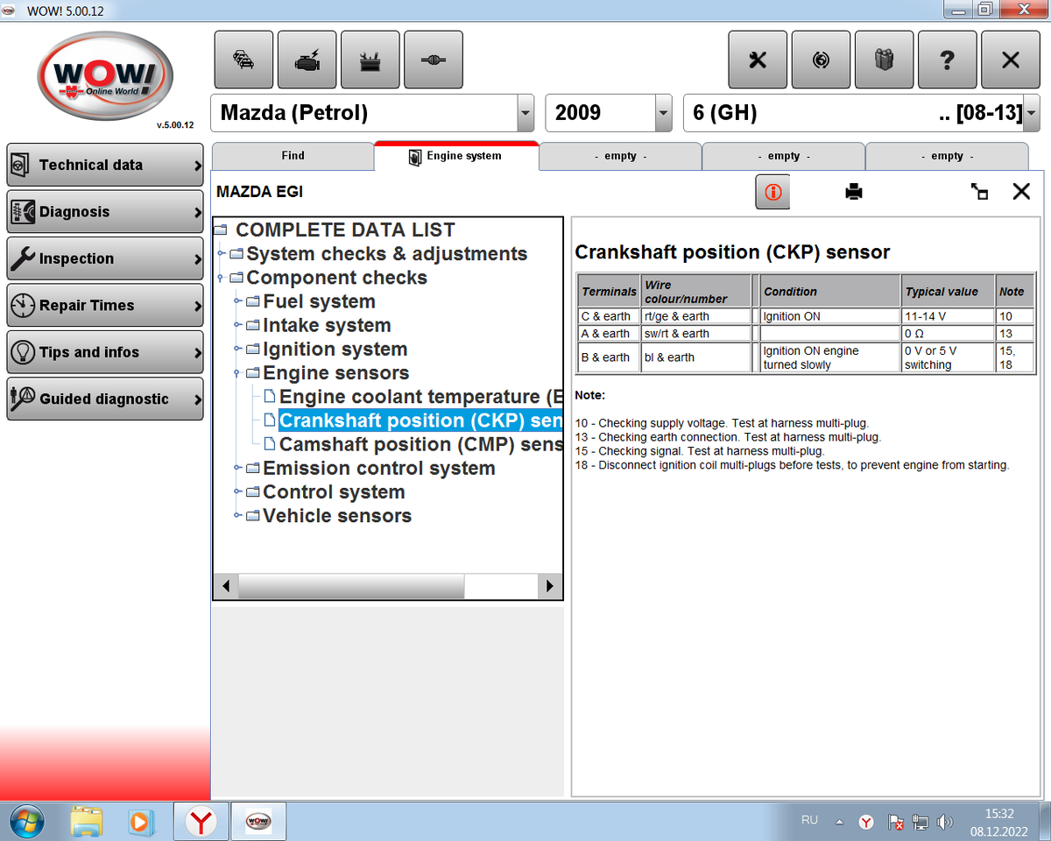Screen dimensions: 1051x841
Task: Click the WOW! Online World logo
Action: (x=104, y=78)
